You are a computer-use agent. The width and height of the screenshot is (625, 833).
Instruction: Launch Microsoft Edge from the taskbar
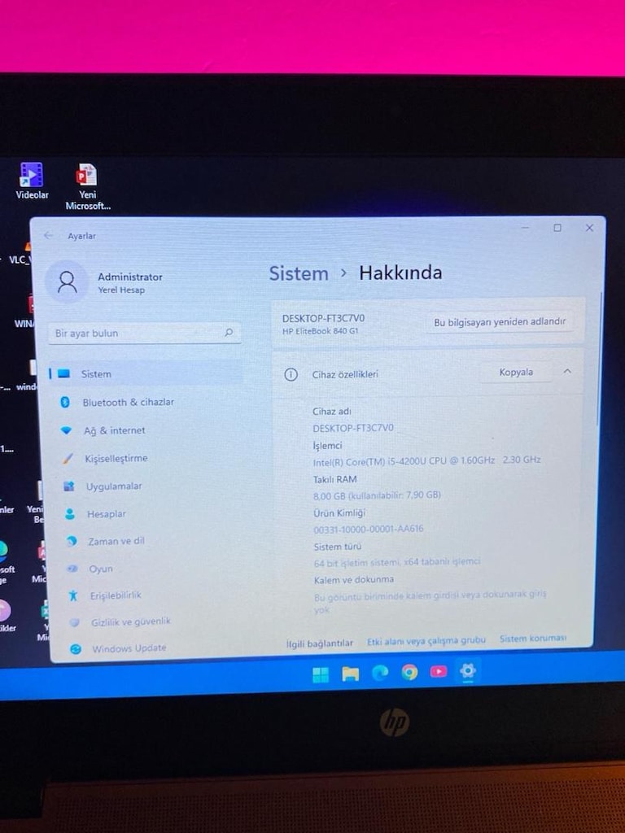pyautogui.click(x=379, y=673)
